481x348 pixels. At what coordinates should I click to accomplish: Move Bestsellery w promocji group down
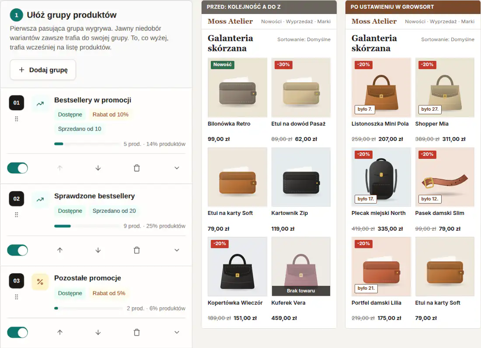click(98, 168)
